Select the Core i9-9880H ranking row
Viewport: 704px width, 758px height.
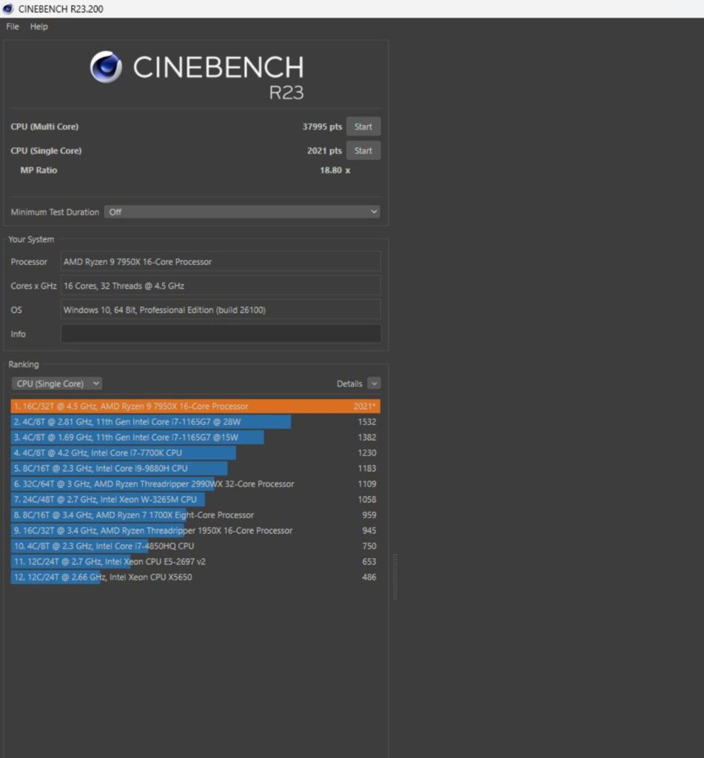[x=195, y=468]
